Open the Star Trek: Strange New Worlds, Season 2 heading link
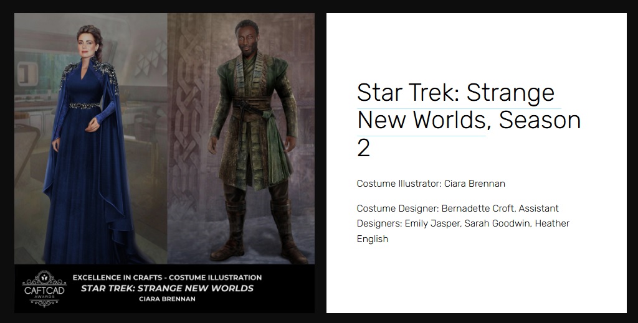 [469, 120]
